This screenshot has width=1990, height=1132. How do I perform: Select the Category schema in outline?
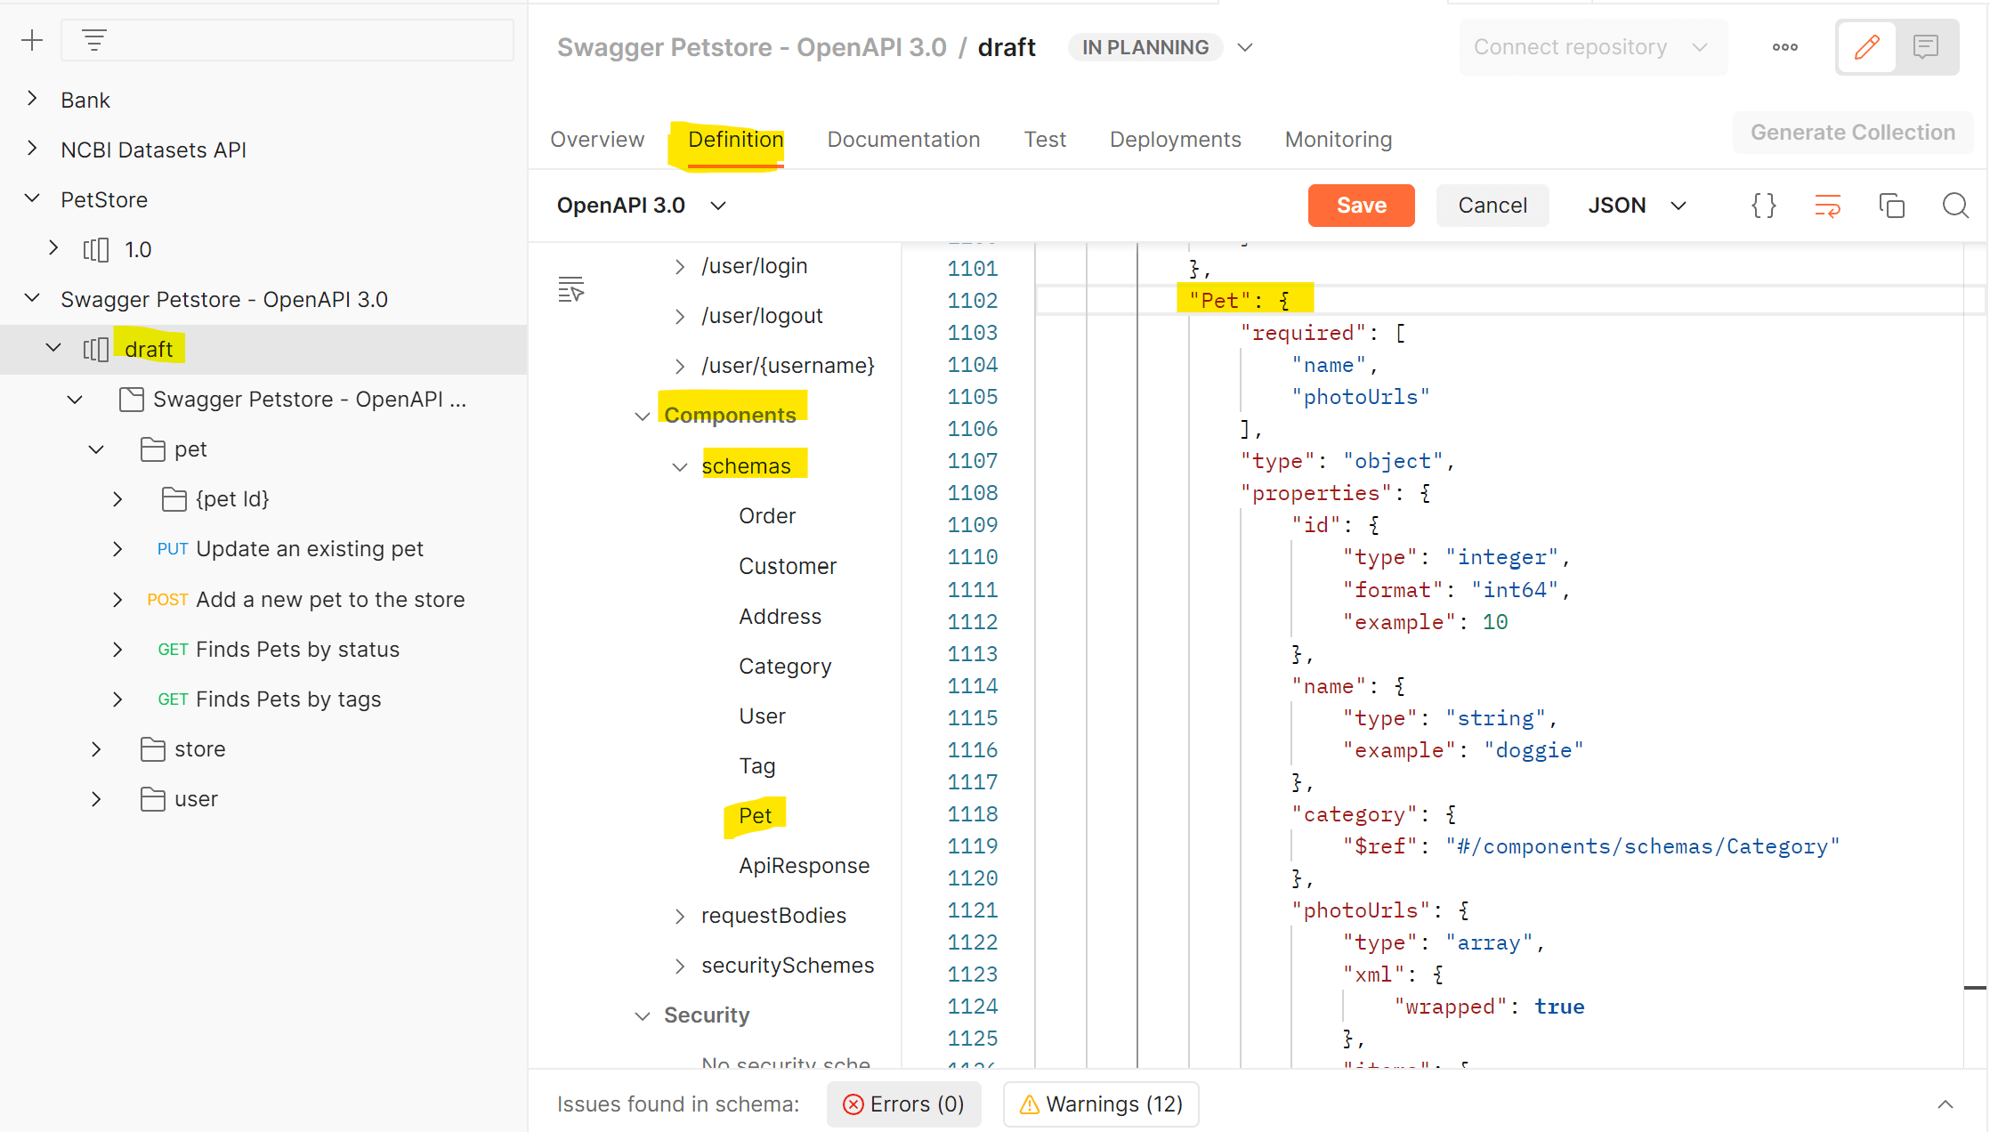784,667
